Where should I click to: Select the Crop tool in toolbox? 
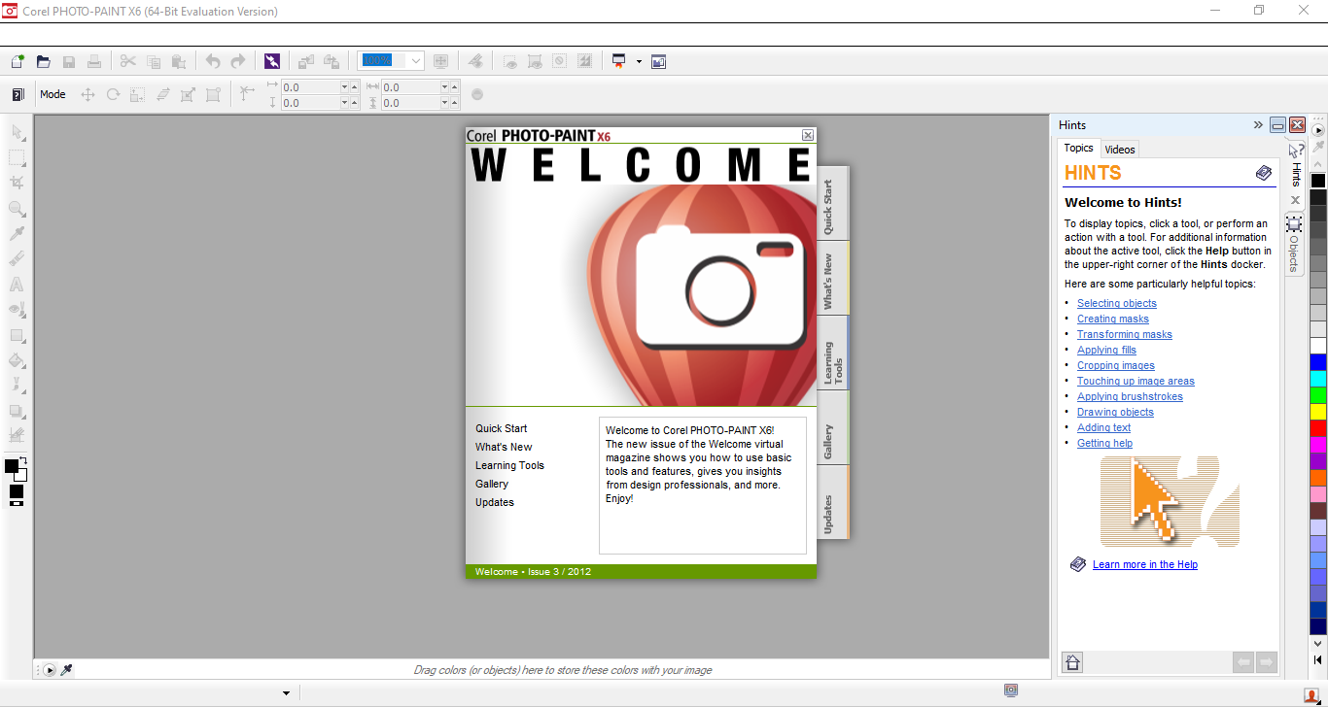pos(17,183)
